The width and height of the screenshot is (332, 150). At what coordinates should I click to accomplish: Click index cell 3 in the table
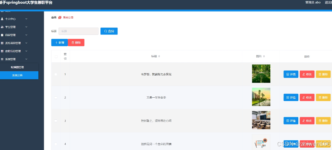[65, 121]
